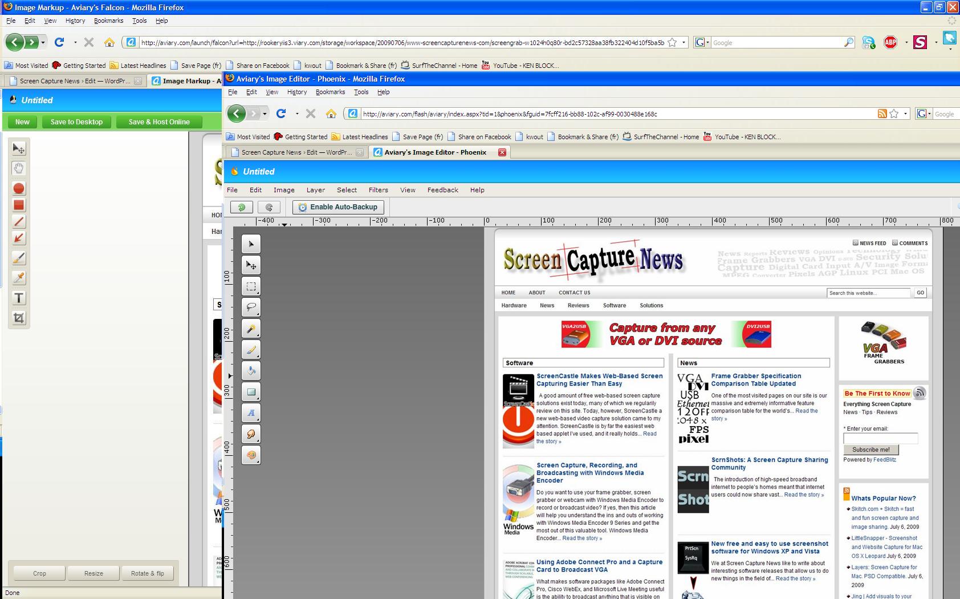Open search engine dropdown in Falcon window
This screenshot has width=960, height=599.
point(702,42)
